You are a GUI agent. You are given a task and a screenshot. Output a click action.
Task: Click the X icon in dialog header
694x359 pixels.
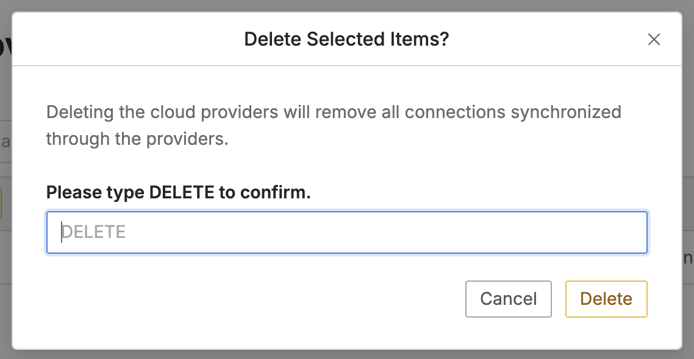[654, 40]
